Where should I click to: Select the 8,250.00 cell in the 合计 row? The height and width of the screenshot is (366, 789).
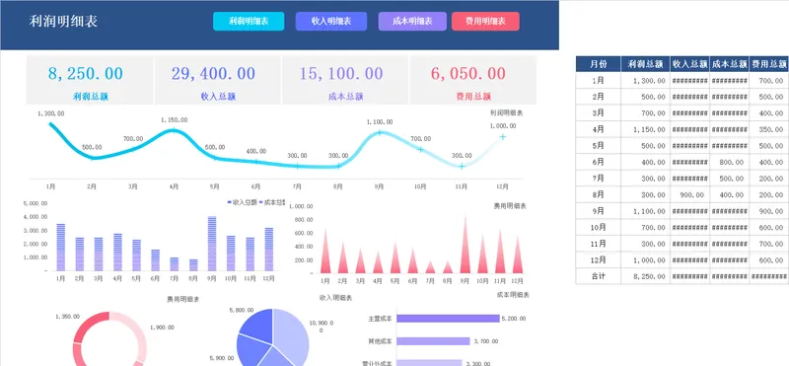point(645,276)
